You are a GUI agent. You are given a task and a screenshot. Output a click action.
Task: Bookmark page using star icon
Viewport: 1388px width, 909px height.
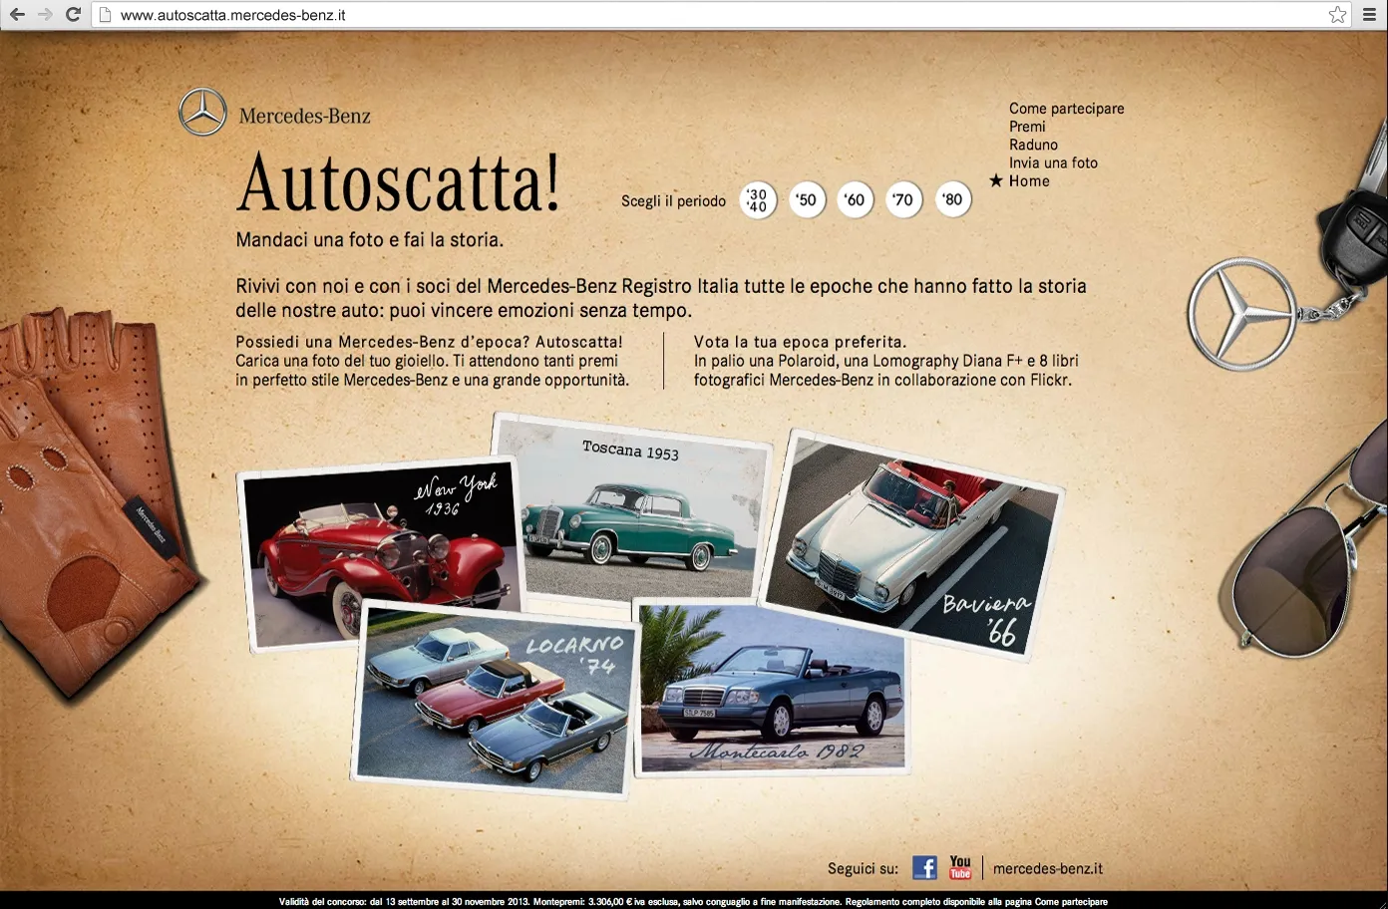pyautogui.click(x=1337, y=15)
